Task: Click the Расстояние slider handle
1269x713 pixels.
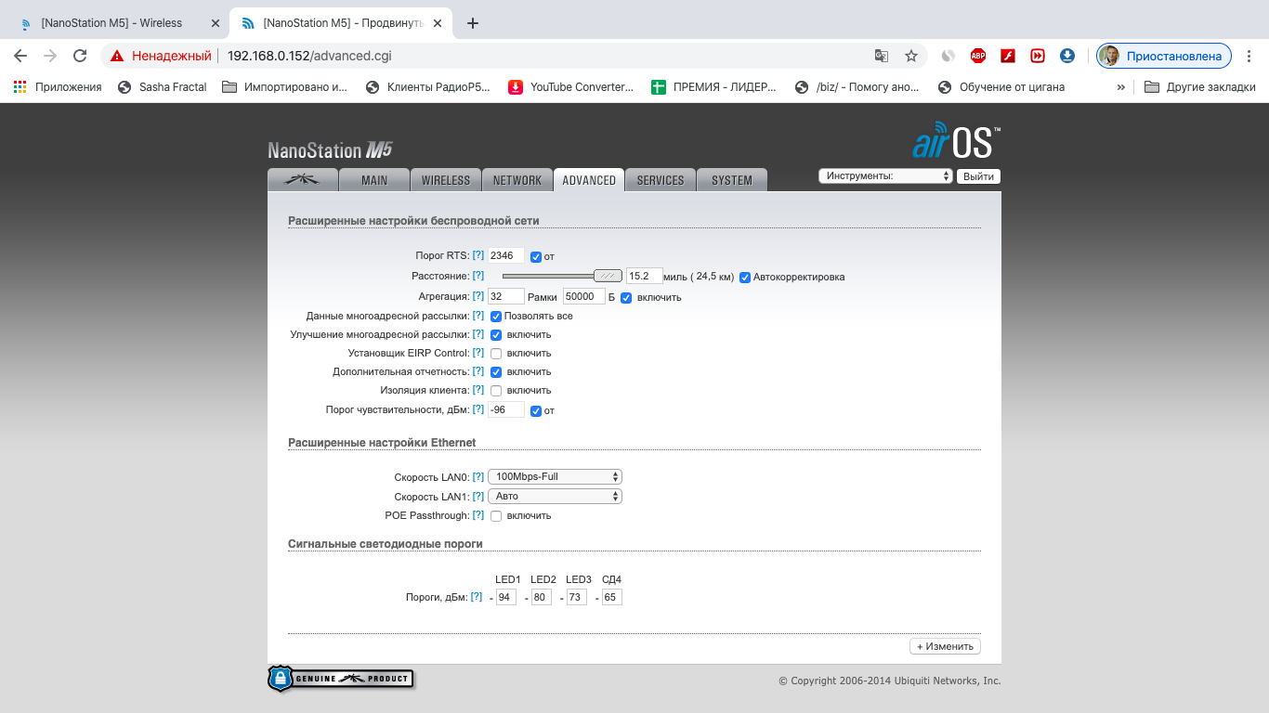Action: pos(608,276)
